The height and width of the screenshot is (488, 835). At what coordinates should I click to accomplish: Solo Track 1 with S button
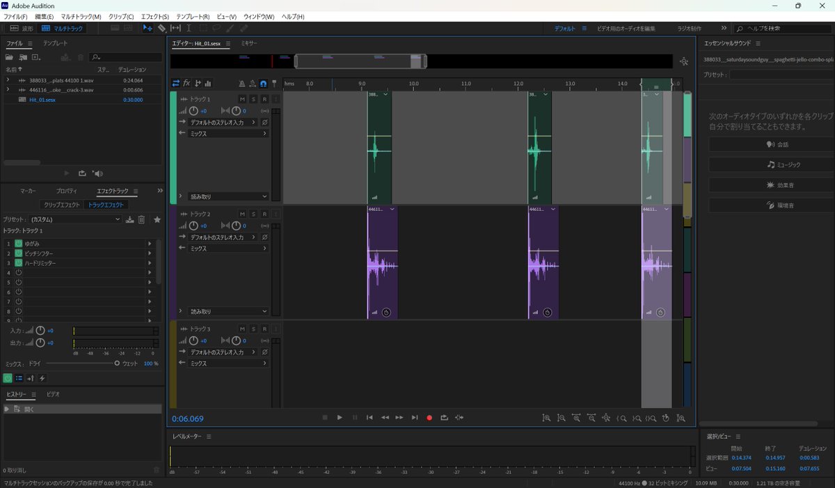[253, 99]
